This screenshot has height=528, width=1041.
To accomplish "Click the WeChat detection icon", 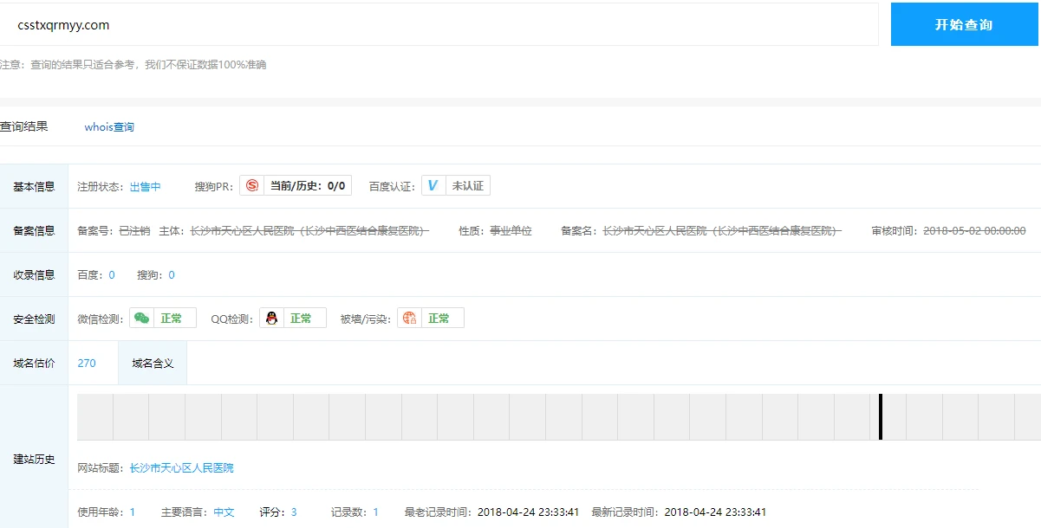I will [142, 318].
